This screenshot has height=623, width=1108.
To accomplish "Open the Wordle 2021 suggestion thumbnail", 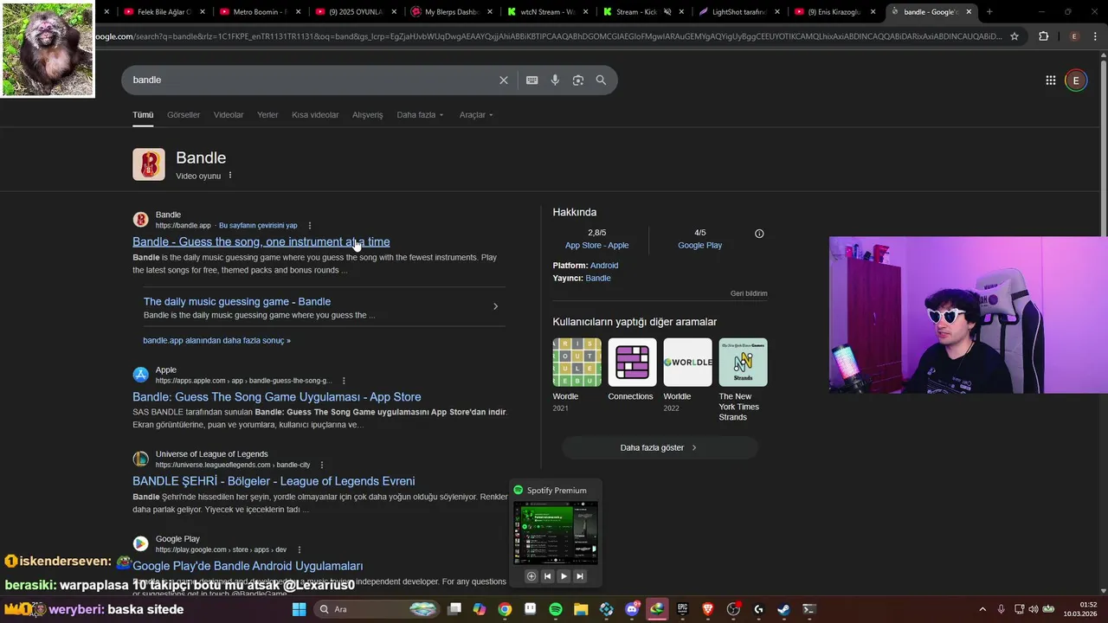I will (x=577, y=363).
